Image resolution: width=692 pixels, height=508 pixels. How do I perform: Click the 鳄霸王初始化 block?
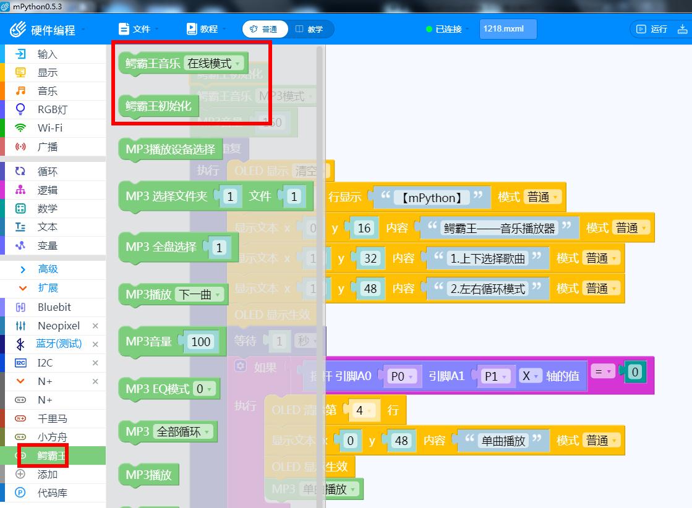coord(159,106)
